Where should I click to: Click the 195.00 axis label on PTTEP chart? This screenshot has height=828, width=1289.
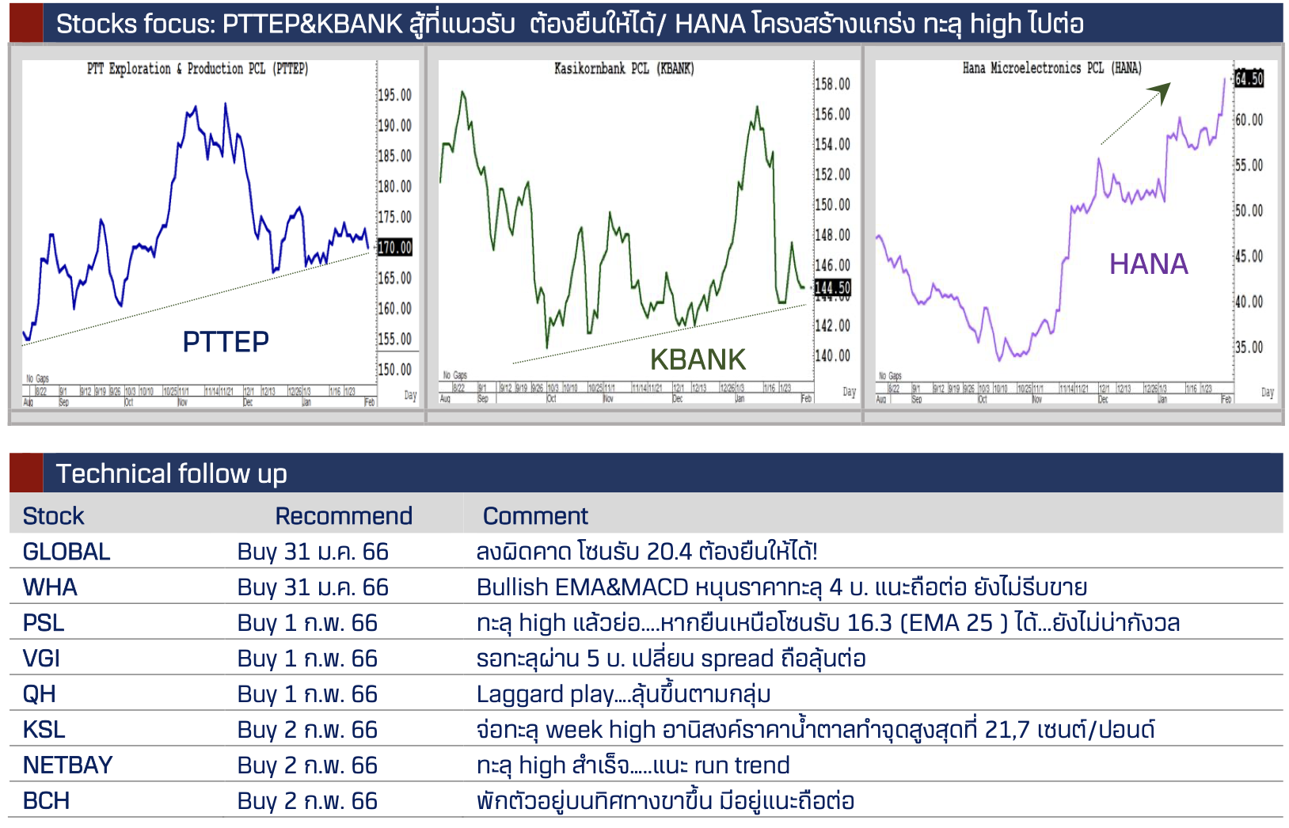(395, 95)
